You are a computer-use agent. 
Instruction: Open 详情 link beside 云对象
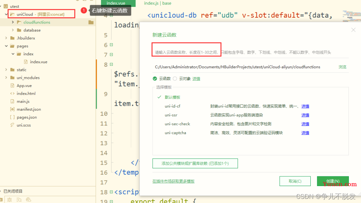point(196,79)
